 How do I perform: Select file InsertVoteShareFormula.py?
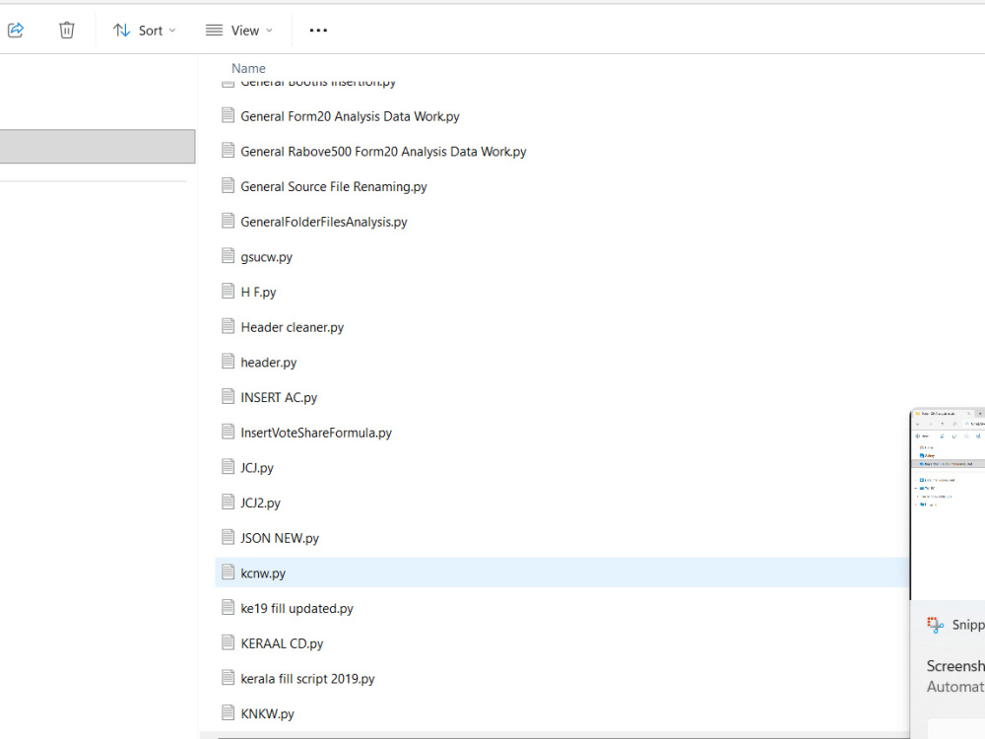click(316, 433)
